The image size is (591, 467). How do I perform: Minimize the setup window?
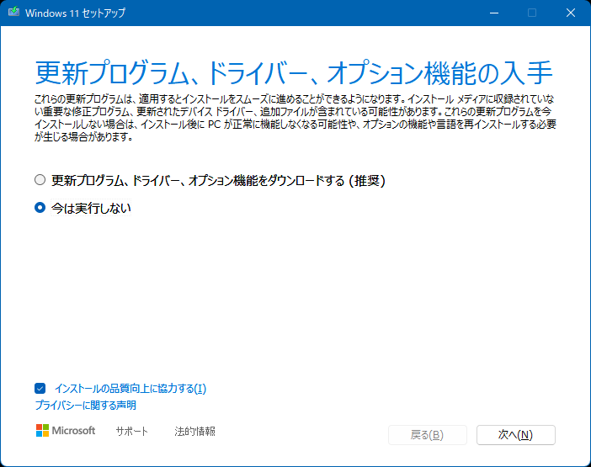494,13
